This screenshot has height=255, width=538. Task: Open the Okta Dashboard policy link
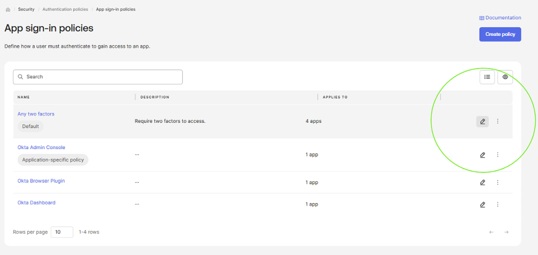[36, 203]
